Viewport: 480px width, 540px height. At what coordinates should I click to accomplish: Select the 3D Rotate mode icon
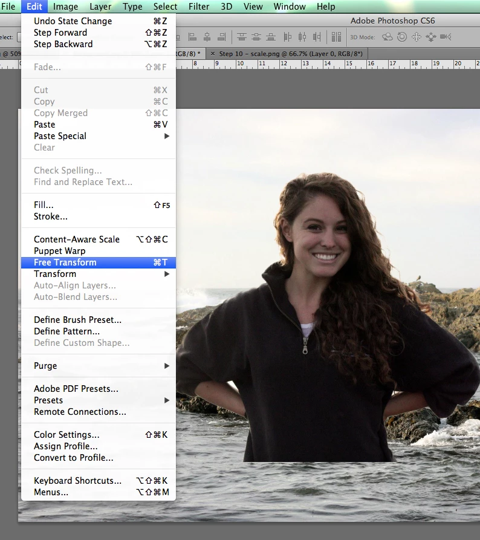[388, 37]
